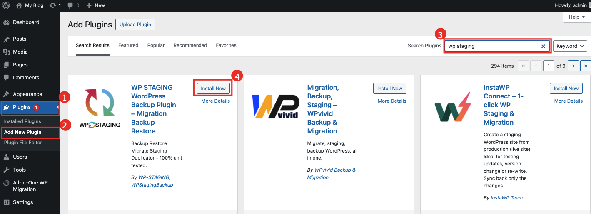Click the WP STAGING plugin logo
Image resolution: width=591 pixels, height=214 pixels.
(x=100, y=108)
